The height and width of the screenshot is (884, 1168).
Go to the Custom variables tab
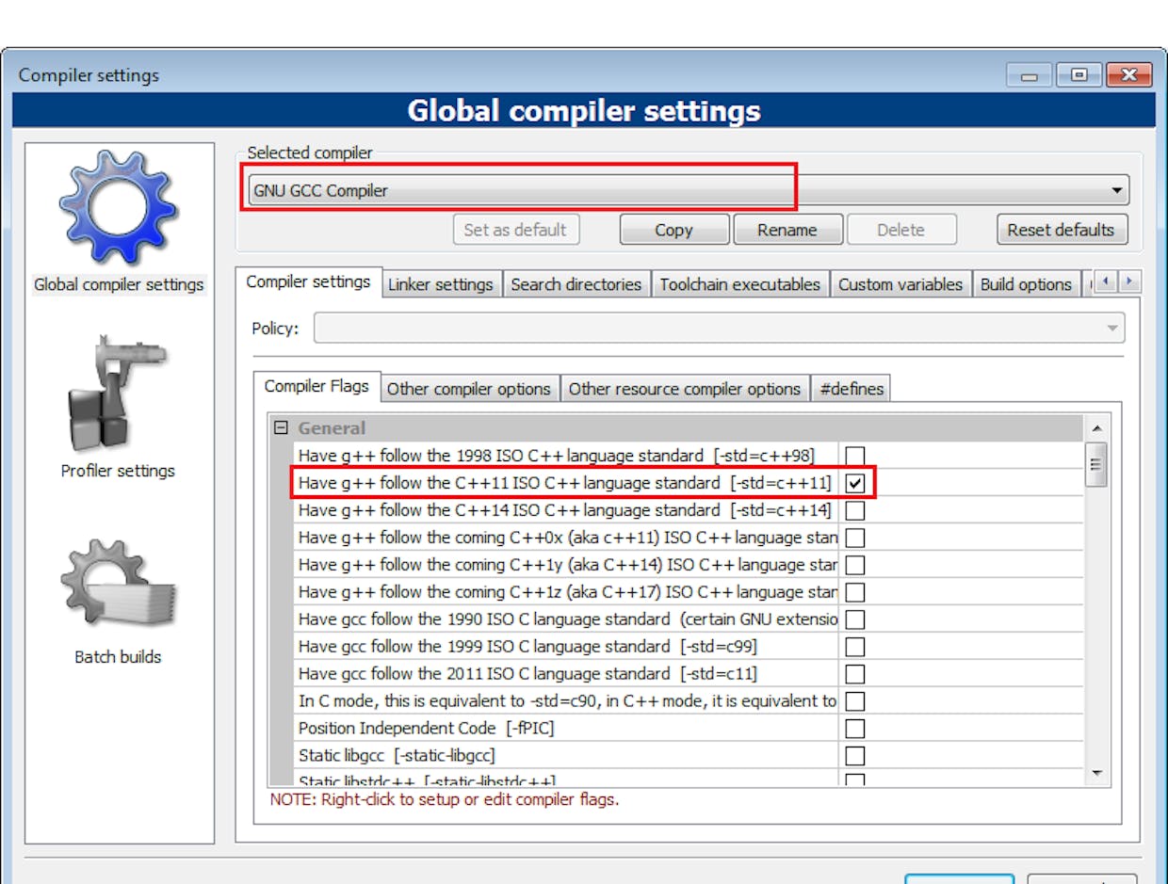point(900,284)
